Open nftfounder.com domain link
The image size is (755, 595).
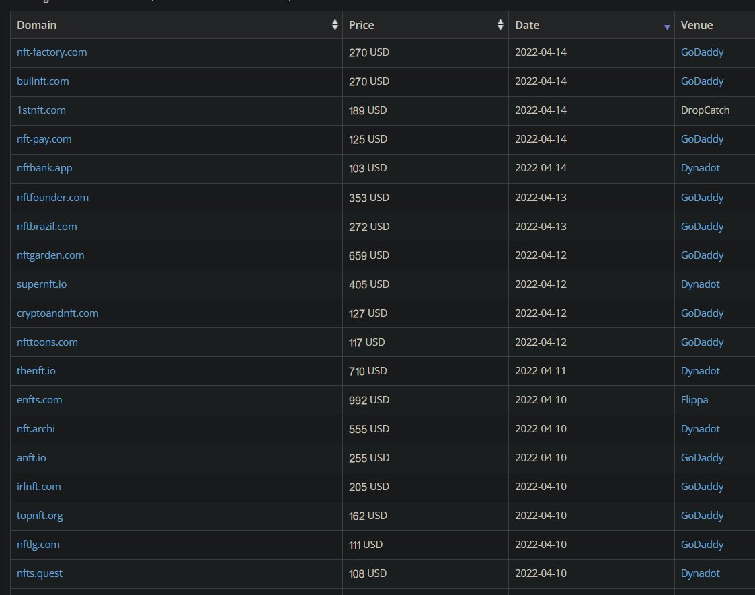[x=52, y=198]
